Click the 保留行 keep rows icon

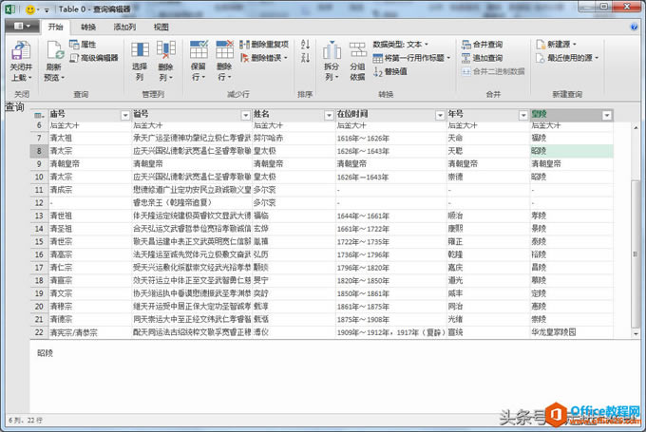(x=199, y=50)
